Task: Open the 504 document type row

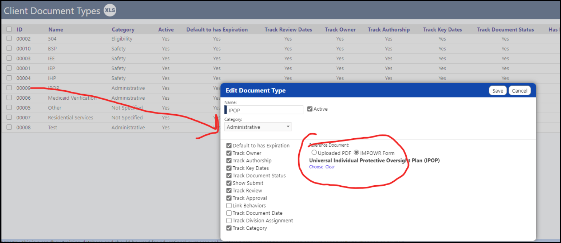Action: click(x=52, y=39)
